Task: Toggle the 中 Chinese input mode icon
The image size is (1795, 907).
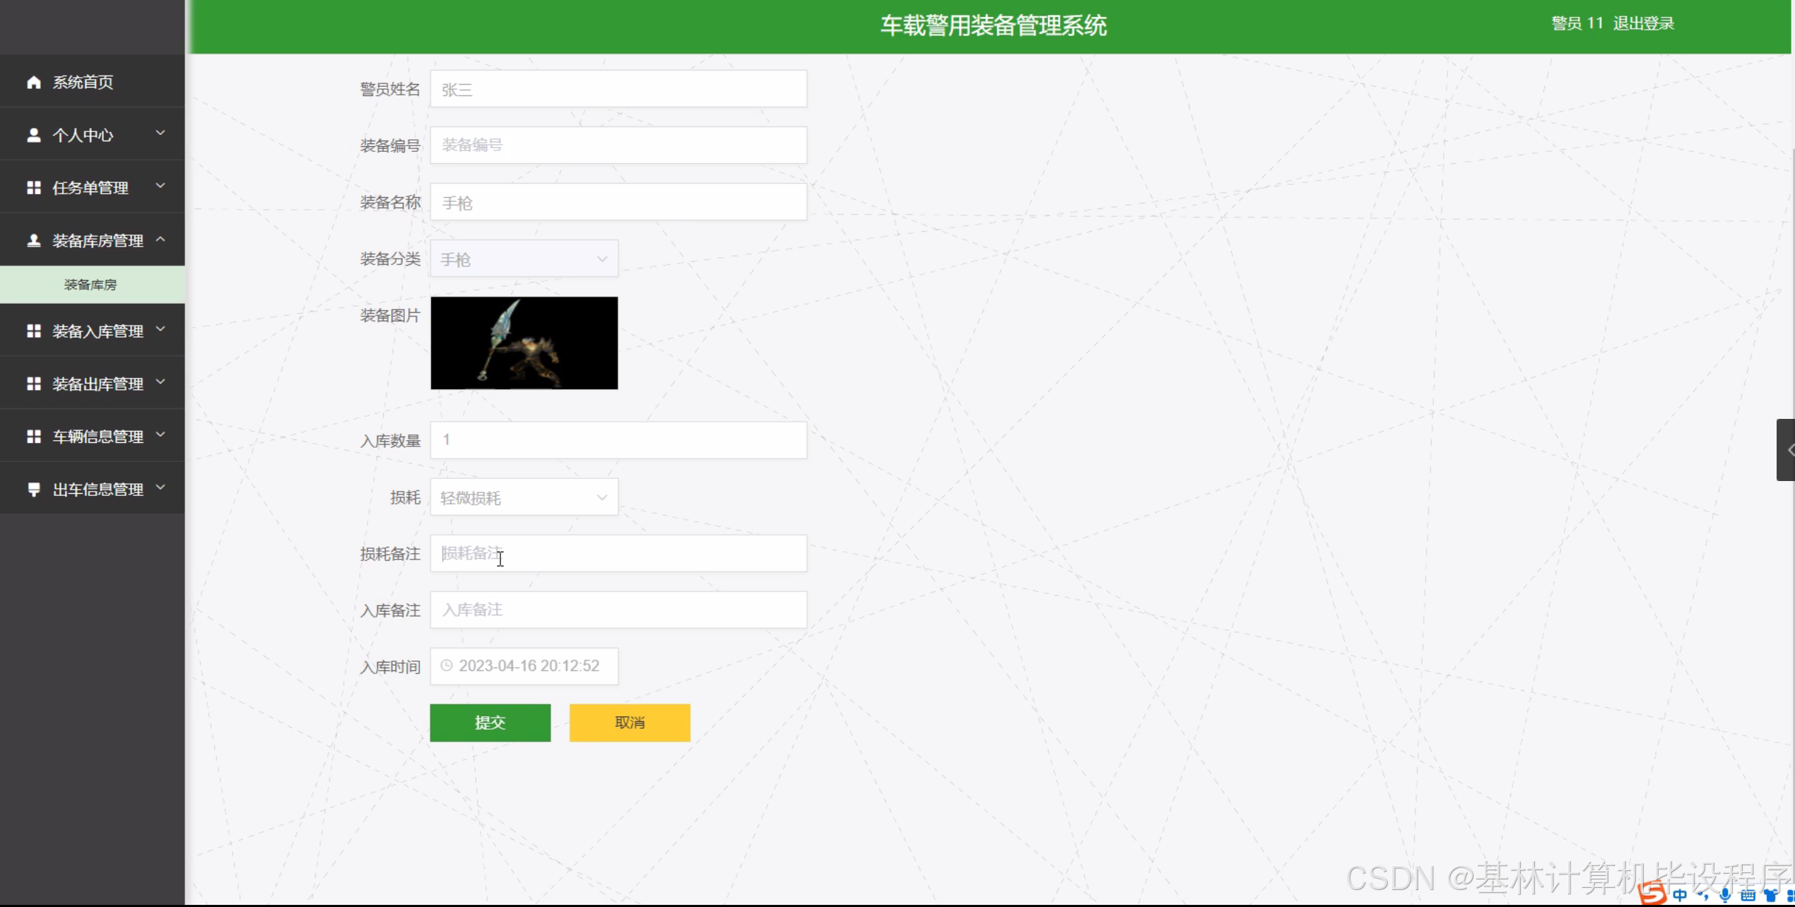Action: (x=1680, y=895)
